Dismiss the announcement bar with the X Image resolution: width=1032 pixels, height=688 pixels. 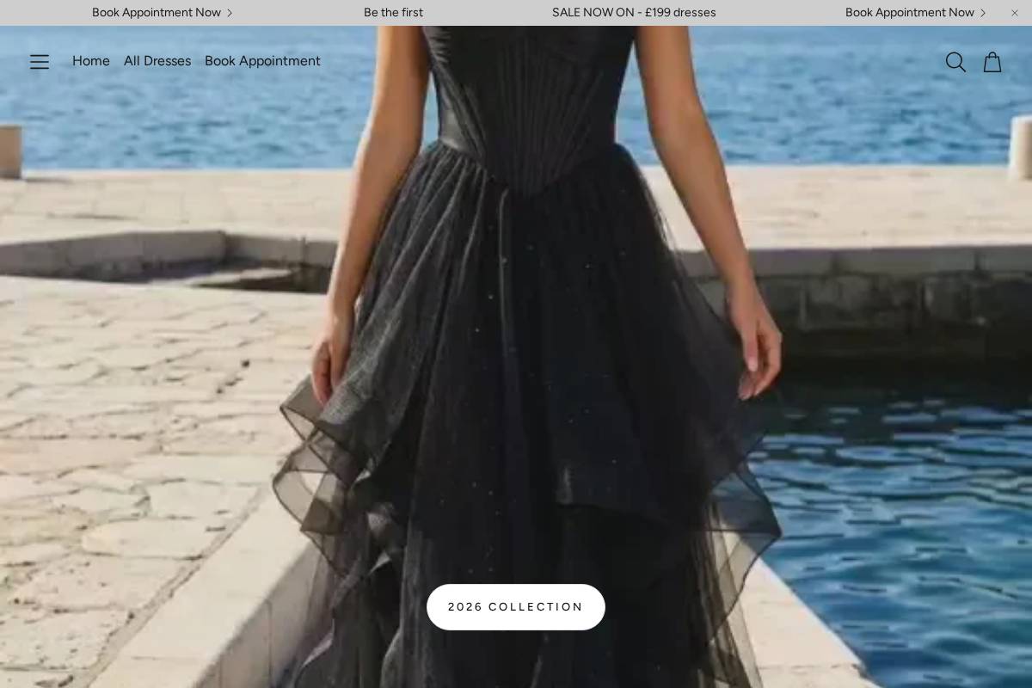[x=1015, y=12]
